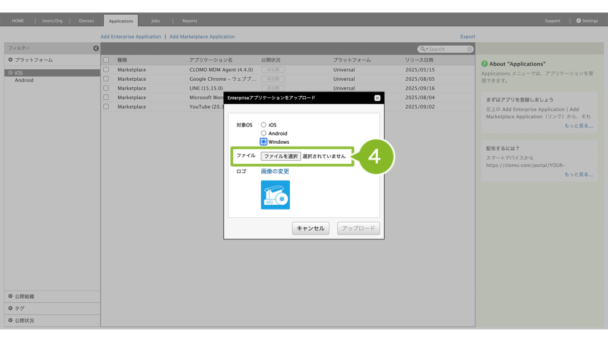Collapse the プラットフォーム filter section
Viewport: 608px width, 342px height.
pyautogui.click(x=11, y=60)
